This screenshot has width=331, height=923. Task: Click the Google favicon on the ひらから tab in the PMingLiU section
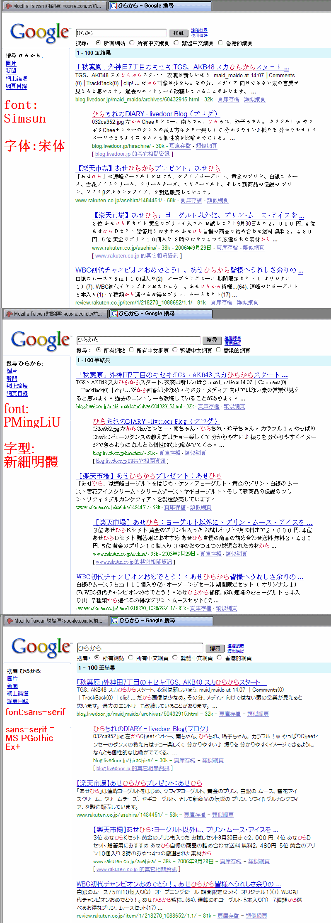tap(115, 314)
